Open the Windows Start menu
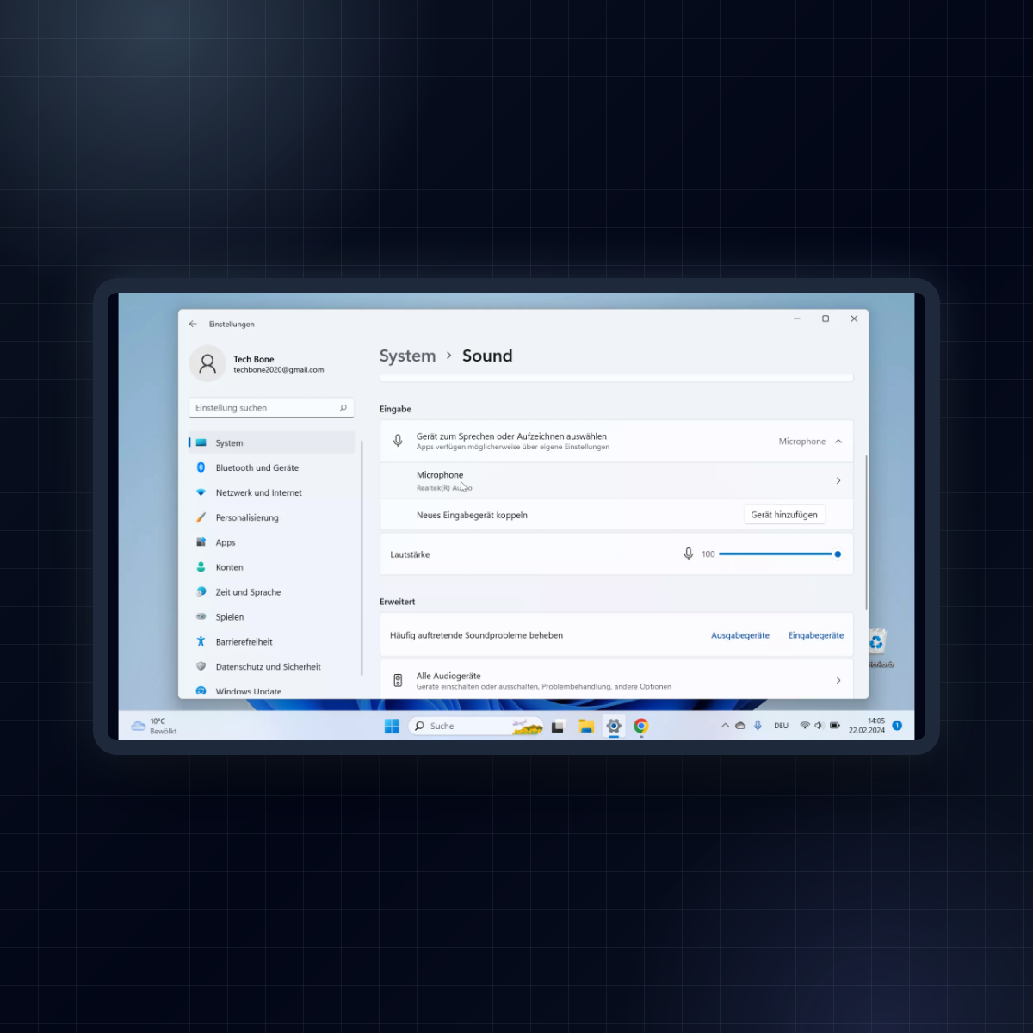Viewport: 1033px width, 1033px height. point(392,727)
